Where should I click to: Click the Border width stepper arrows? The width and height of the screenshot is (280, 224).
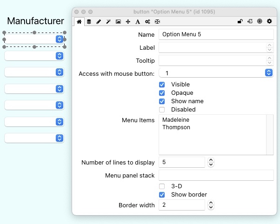(x=211, y=205)
